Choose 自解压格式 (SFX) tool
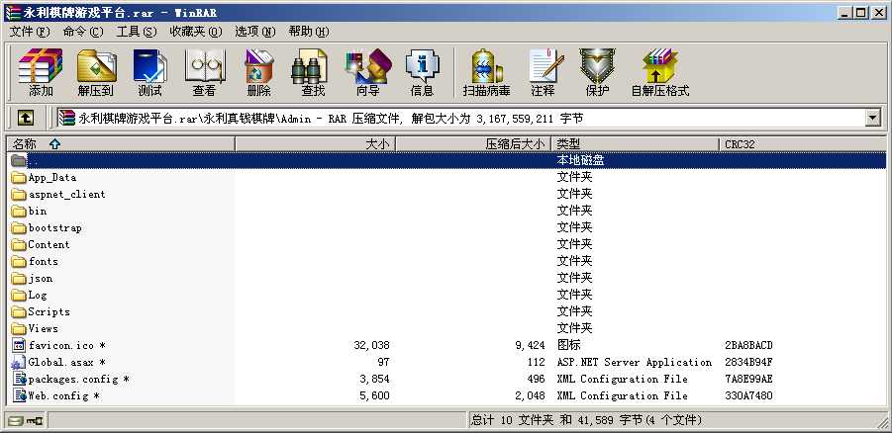 (x=660, y=72)
